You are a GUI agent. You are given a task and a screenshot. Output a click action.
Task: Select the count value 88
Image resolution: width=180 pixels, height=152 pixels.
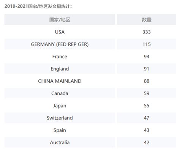click(147, 81)
